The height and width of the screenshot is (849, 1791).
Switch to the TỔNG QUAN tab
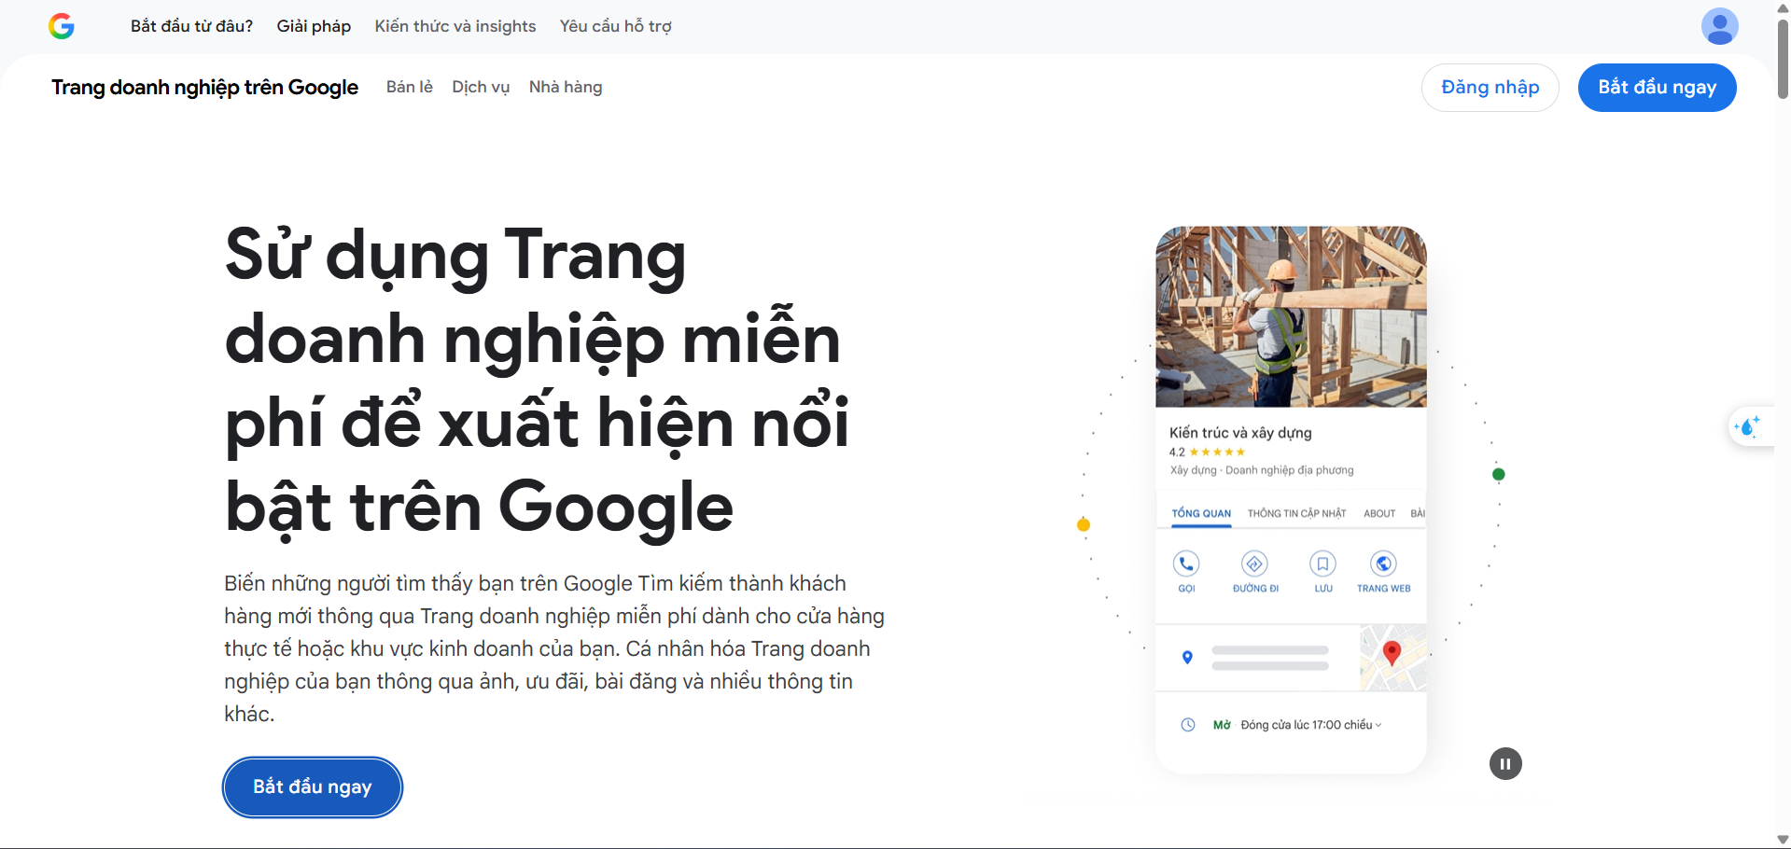coord(1200,513)
